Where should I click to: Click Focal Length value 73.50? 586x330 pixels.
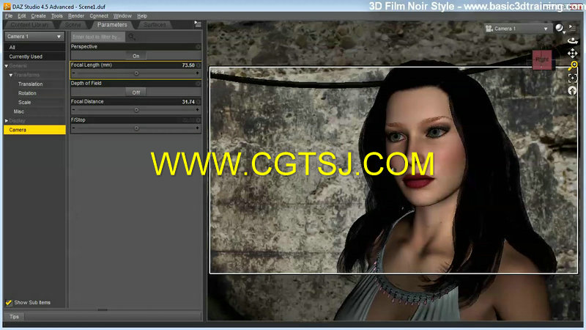coord(188,65)
